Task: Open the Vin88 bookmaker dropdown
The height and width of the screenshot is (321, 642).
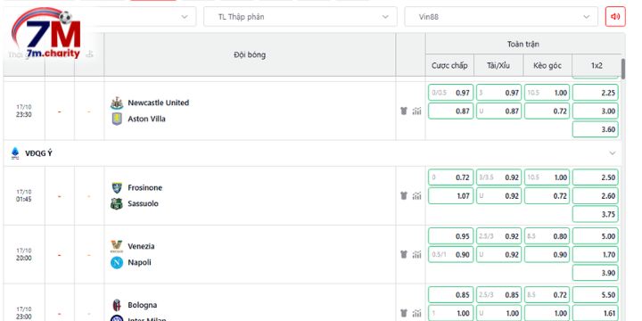Action: [503, 17]
